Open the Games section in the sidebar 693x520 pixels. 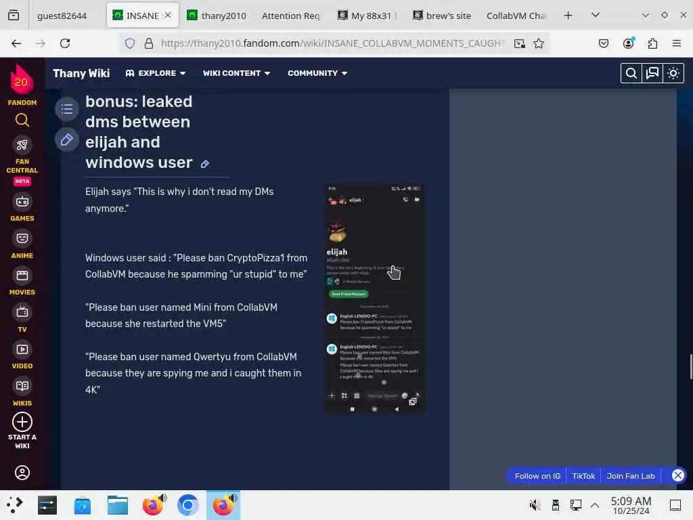[22, 207]
